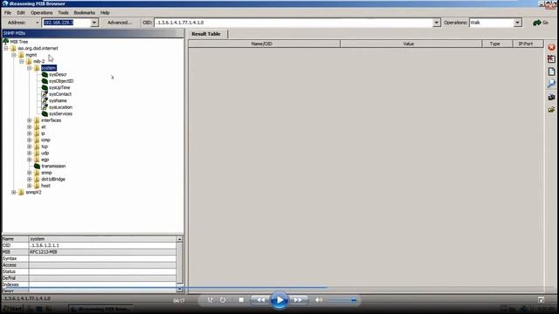Expand the ip tree node
Viewport: 559px width, 314px height.
[x=29, y=133]
